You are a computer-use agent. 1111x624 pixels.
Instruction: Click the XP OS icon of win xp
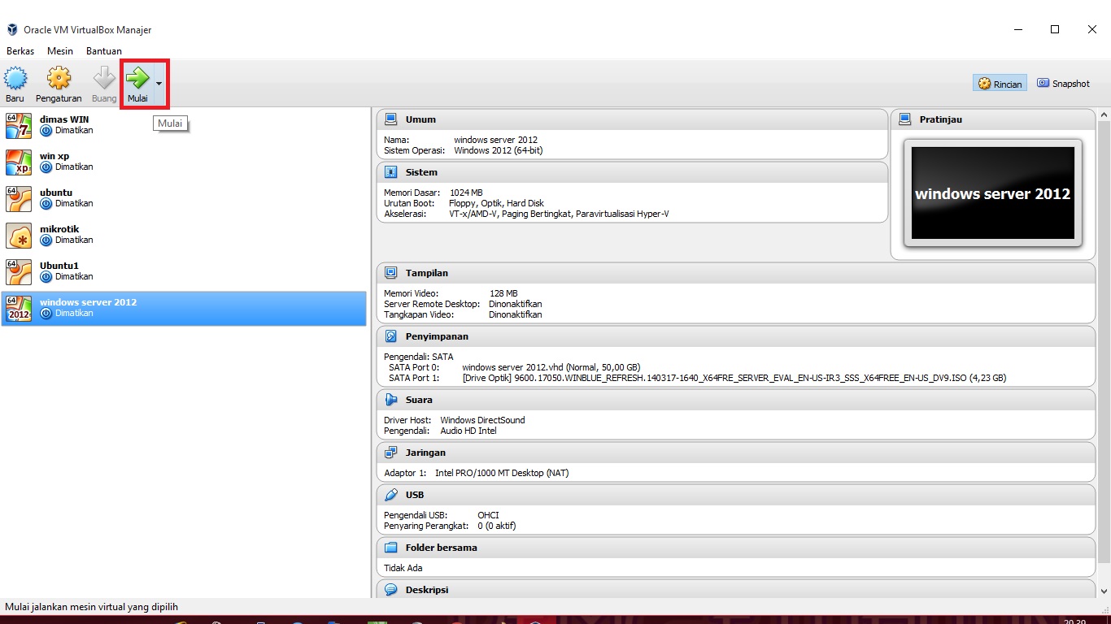click(19, 162)
